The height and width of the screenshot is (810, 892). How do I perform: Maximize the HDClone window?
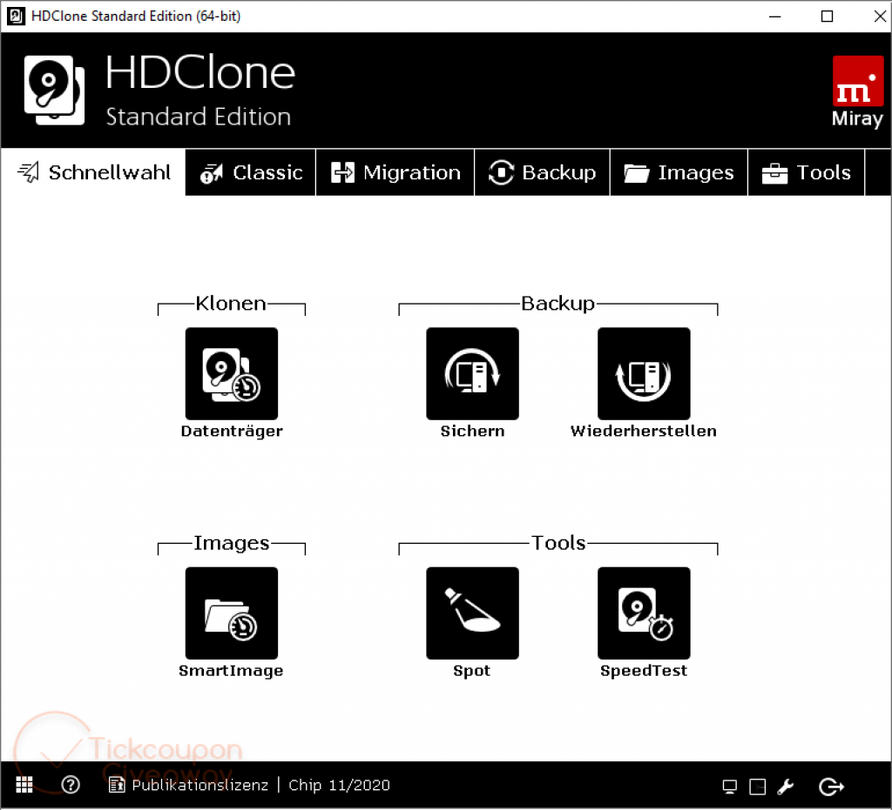828,16
